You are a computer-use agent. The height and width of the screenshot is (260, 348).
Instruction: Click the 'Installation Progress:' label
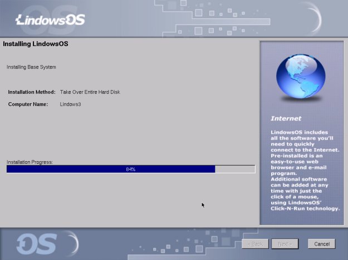click(30, 162)
